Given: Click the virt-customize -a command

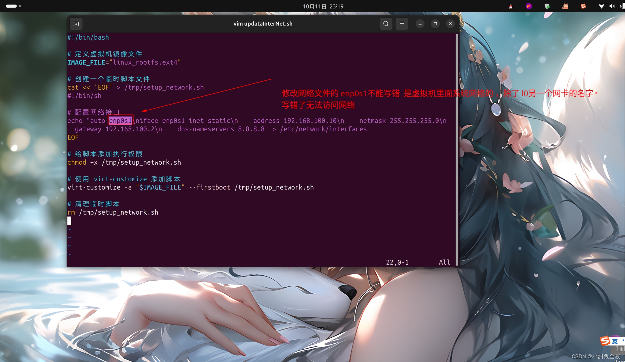Looking at the screenshot, I should pyautogui.click(x=99, y=188).
